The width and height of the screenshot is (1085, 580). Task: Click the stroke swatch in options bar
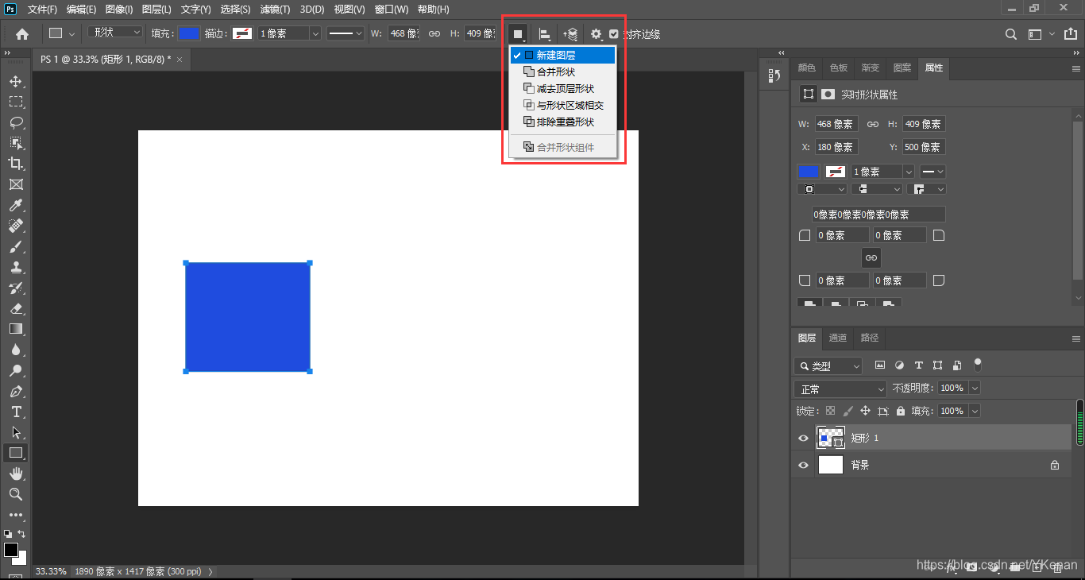coord(242,33)
